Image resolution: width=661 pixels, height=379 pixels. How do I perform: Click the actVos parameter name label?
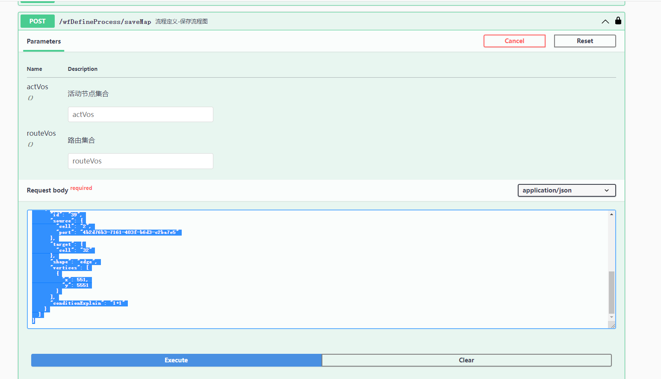(38, 87)
